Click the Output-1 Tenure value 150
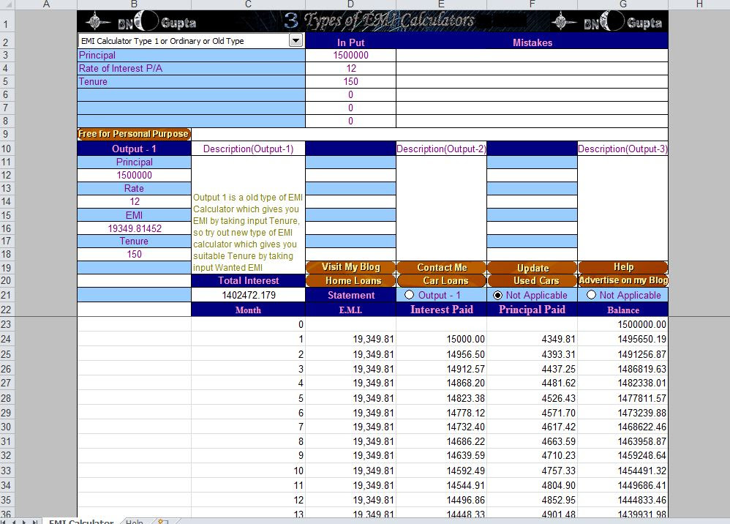The width and height of the screenshot is (730, 524). point(134,254)
